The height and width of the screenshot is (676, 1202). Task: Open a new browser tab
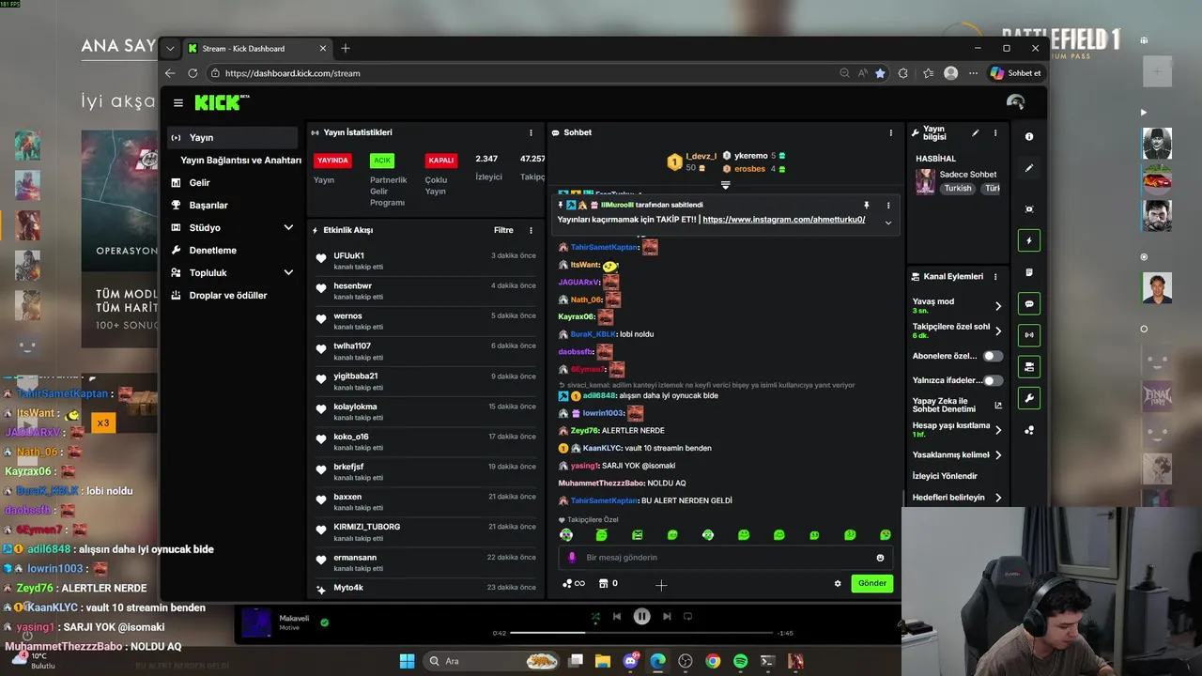click(346, 49)
